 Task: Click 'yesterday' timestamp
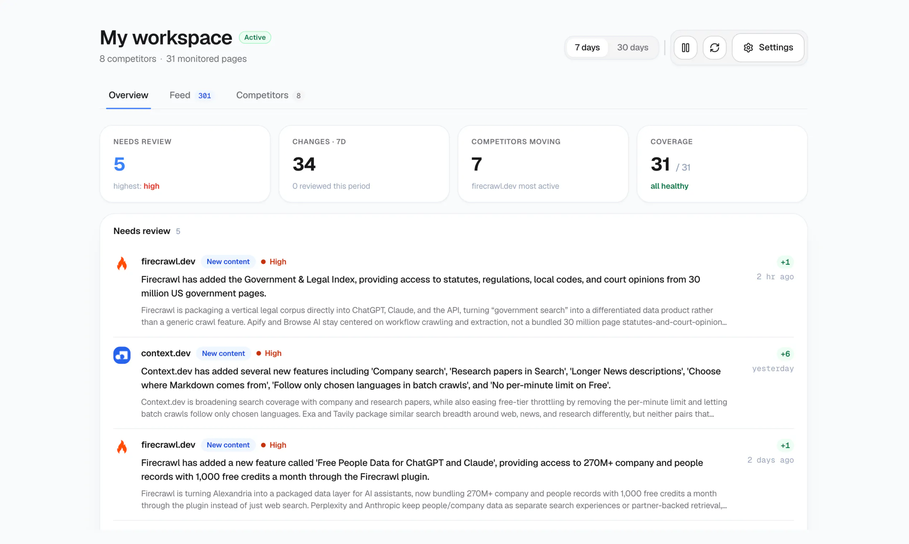pyautogui.click(x=773, y=368)
